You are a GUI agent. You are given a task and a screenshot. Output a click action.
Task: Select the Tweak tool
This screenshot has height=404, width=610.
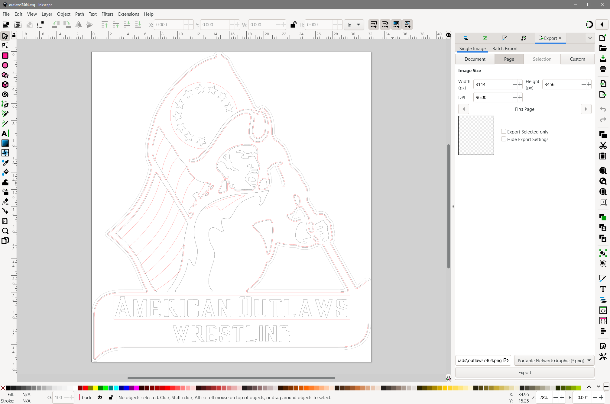coord(5,182)
